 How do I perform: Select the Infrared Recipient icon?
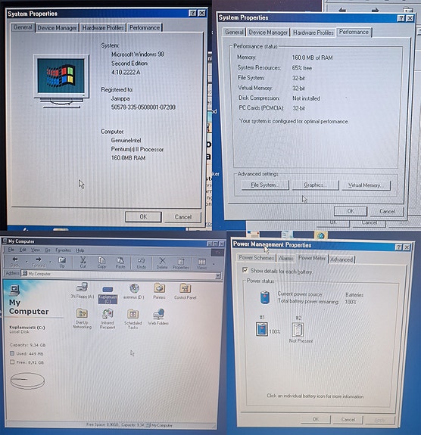108,318
